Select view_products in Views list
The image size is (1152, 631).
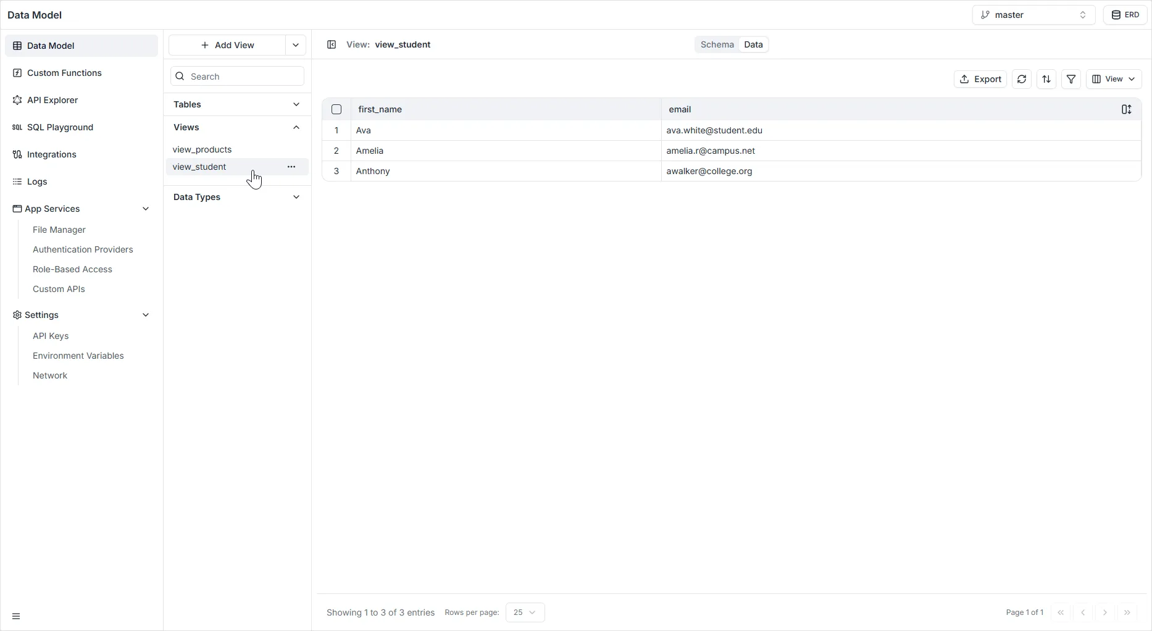point(202,149)
